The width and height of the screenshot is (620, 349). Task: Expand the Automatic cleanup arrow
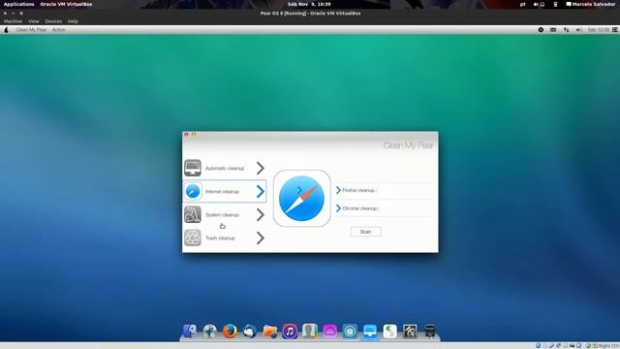261,168
